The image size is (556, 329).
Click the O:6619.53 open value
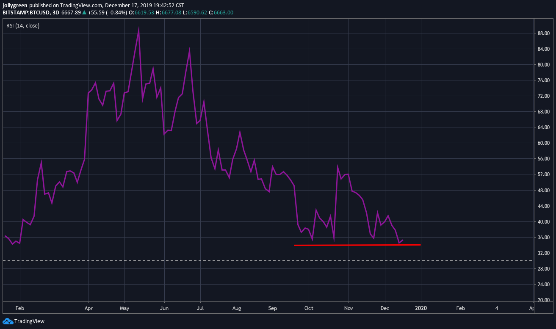(x=142, y=13)
